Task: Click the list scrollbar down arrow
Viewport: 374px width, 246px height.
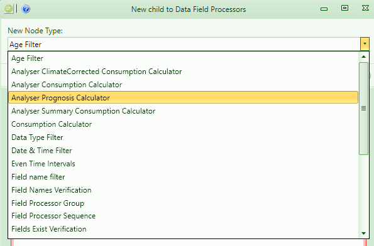Action: coord(363,233)
